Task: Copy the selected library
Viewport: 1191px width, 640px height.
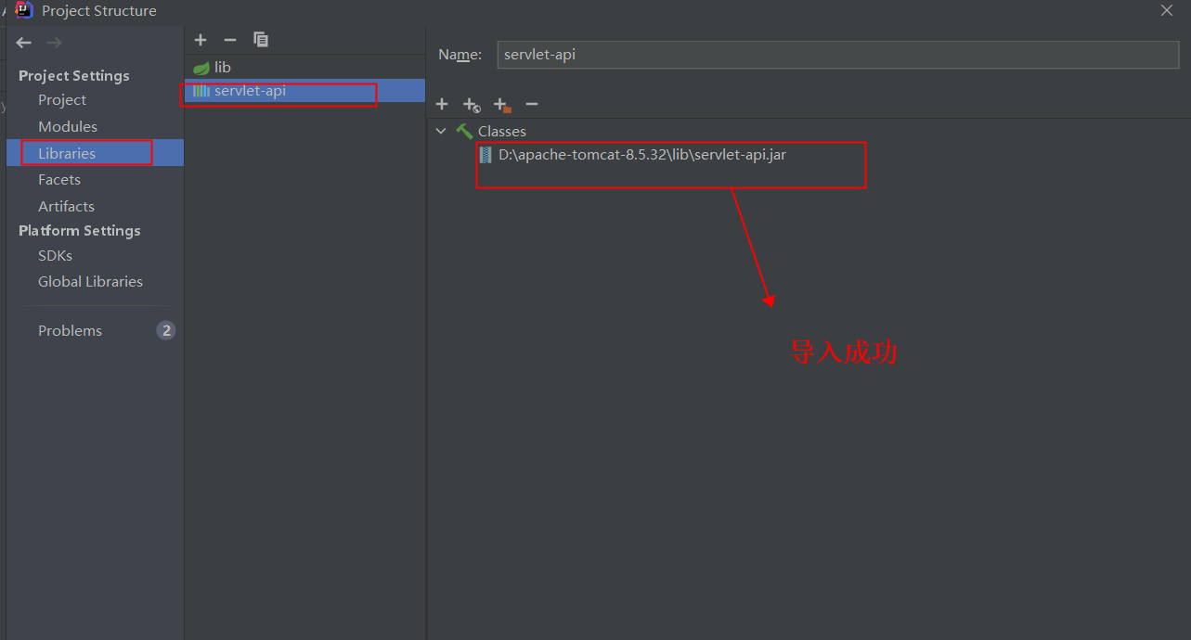Action: (261, 40)
